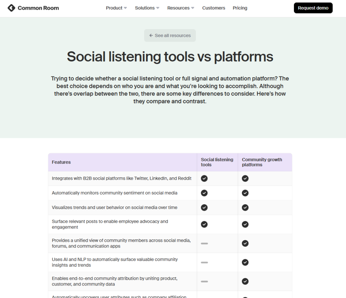
Task: Click the dash icon for AI and NLP insights
Action: tap(204, 262)
